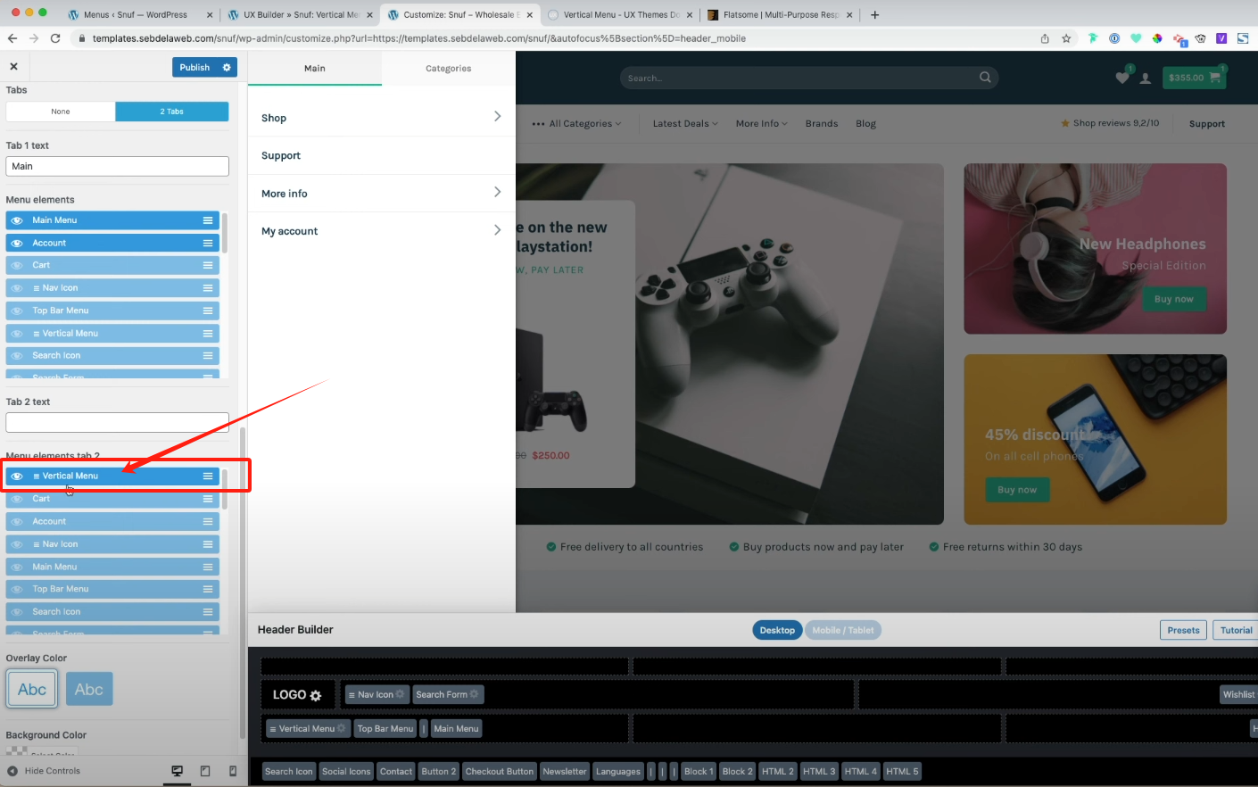Expand the My account submenu arrow

click(x=497, y=230)
